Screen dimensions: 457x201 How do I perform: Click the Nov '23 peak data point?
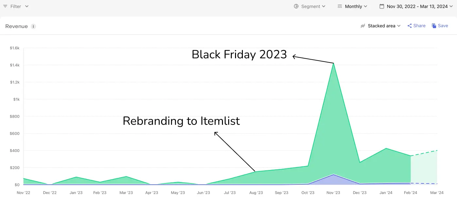point(333,63)
